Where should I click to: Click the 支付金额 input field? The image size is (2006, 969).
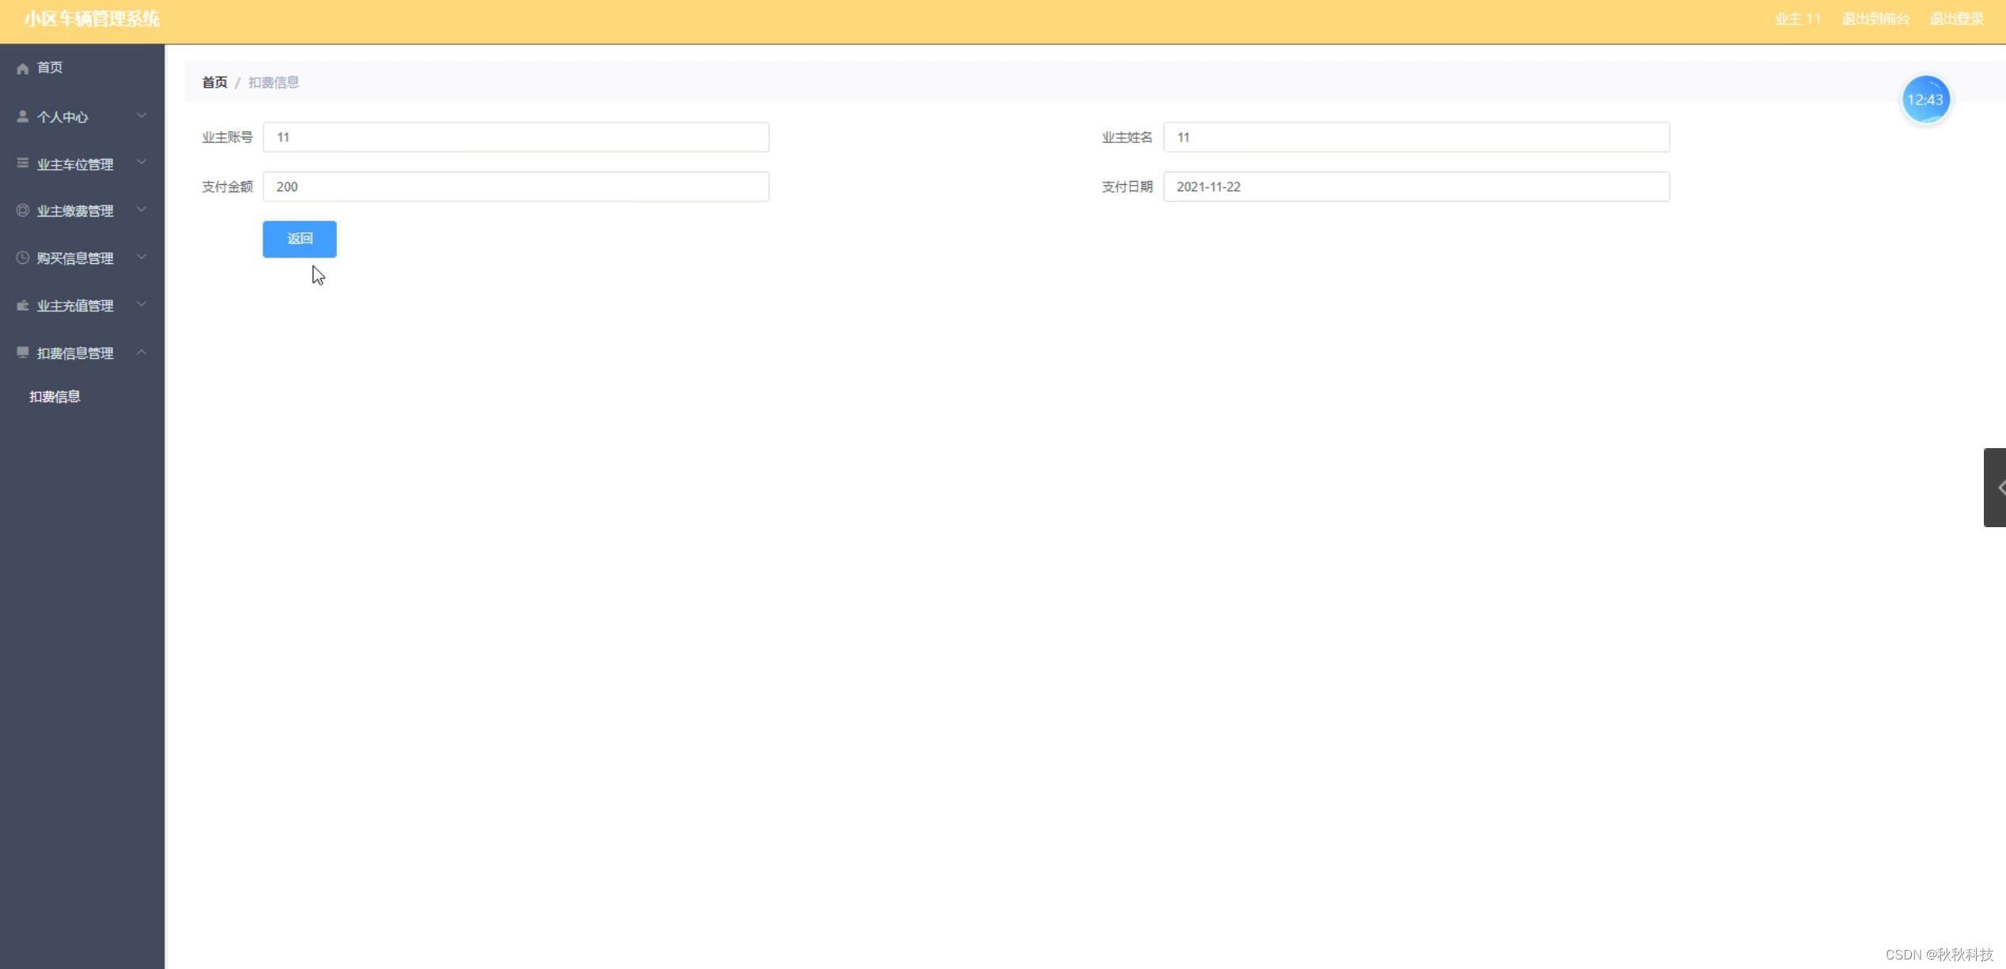[x=515, y=187]
